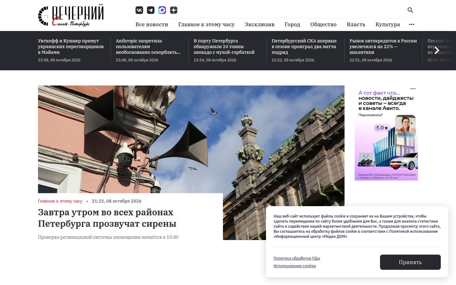
Task: Go to the Эксклюзив section
Action: pos(260,24)
